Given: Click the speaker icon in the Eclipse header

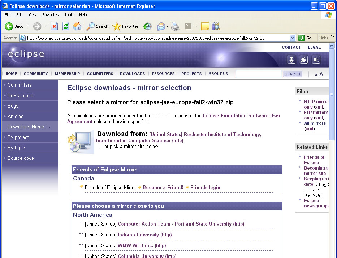Looking at the screenshot, I should (x=316, y=60).
